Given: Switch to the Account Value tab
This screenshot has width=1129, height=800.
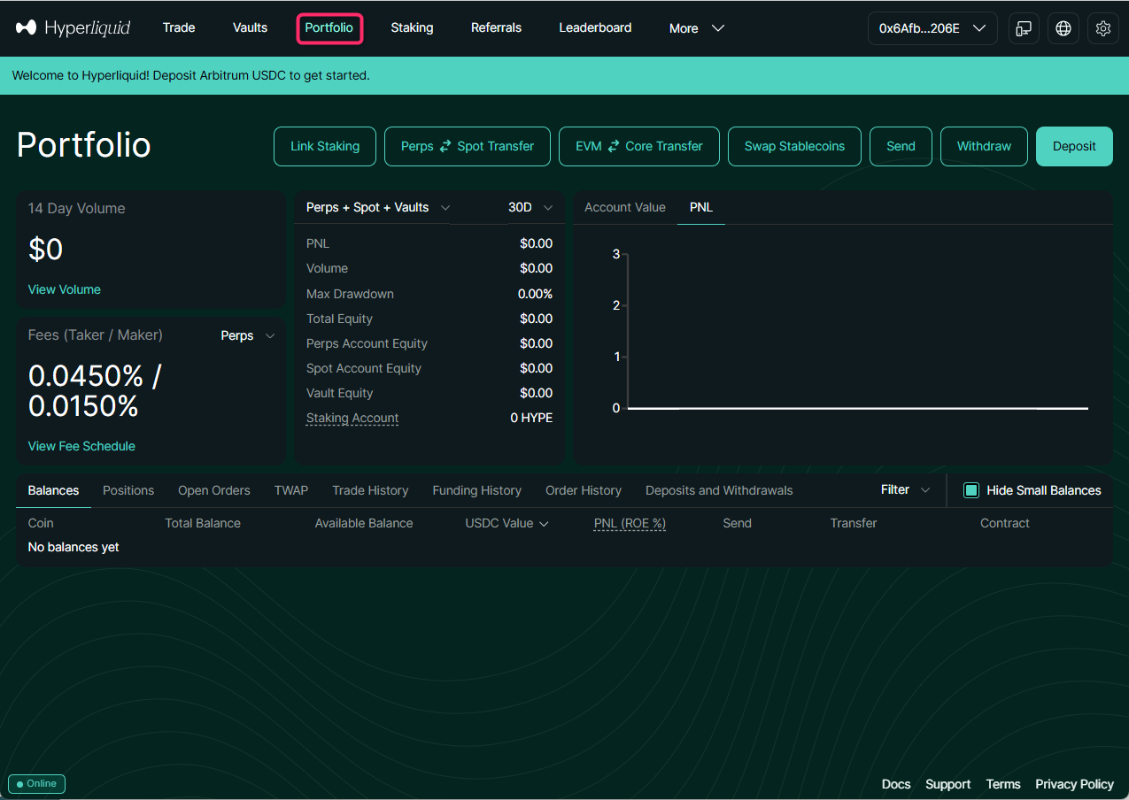Looking at the screenshot, I should coord(624,207).
